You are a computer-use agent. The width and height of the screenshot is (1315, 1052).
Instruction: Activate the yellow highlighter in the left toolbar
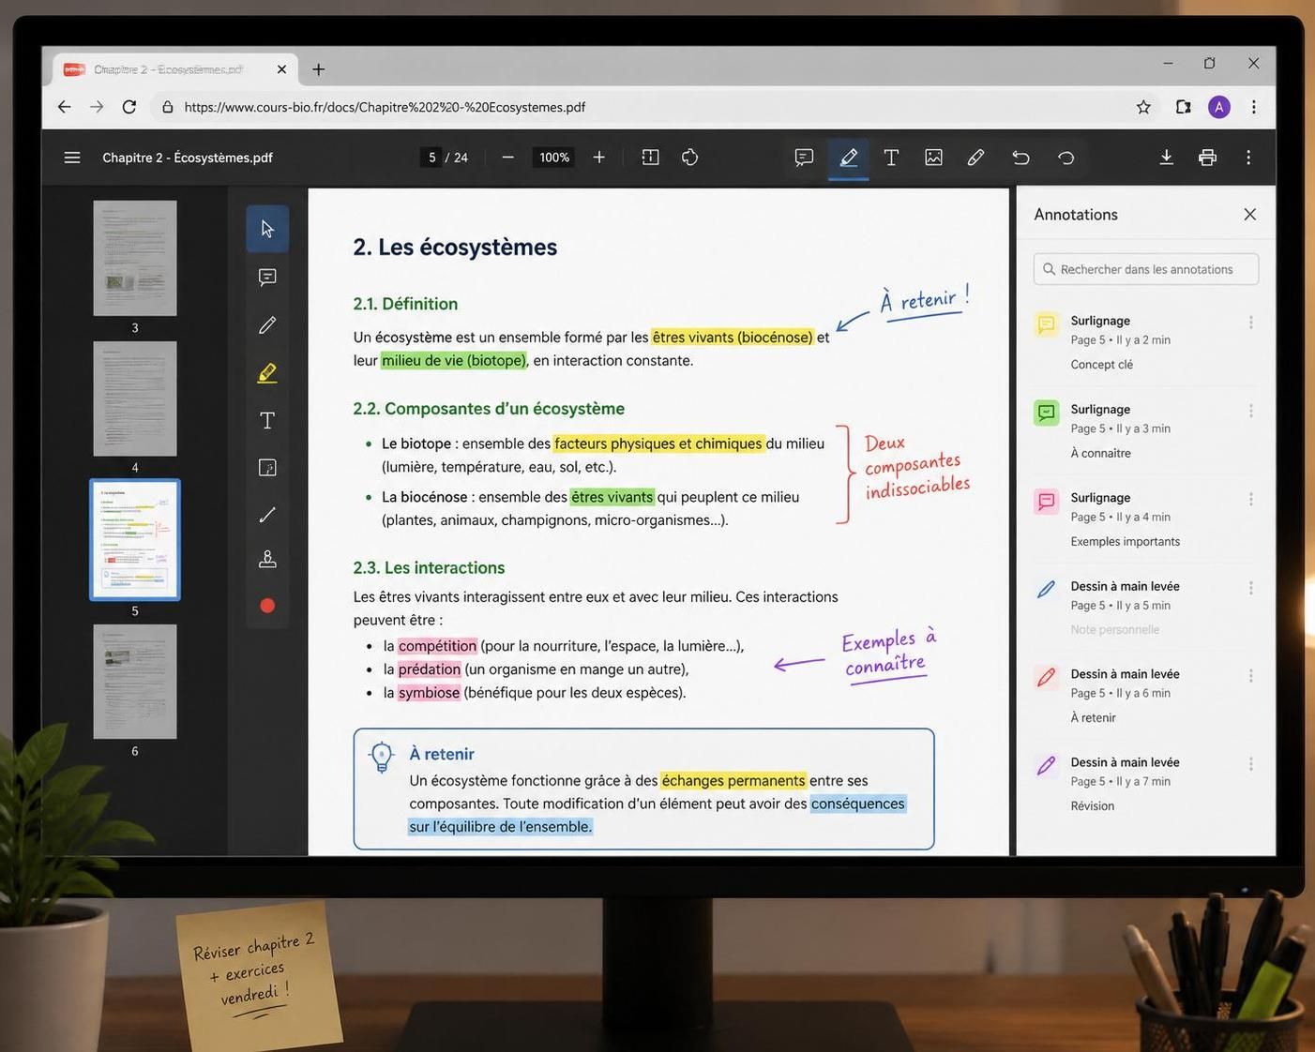(267, 373)
